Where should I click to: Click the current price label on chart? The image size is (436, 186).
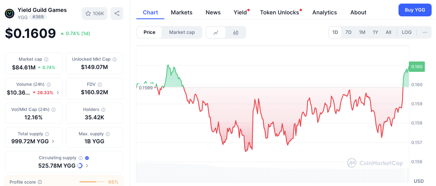tap(417, 67)
